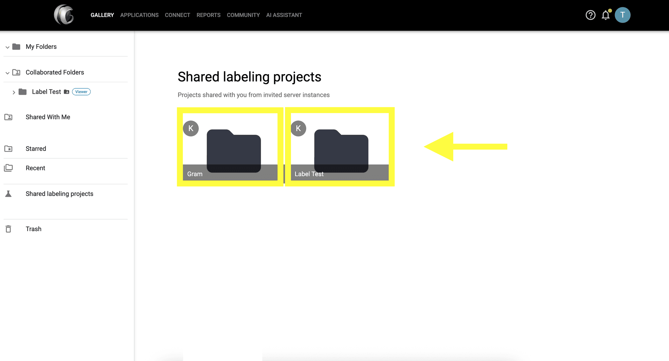Screen dimensions: 669x361
Task: Click the application logo
Action: click(x=64, y=15)
